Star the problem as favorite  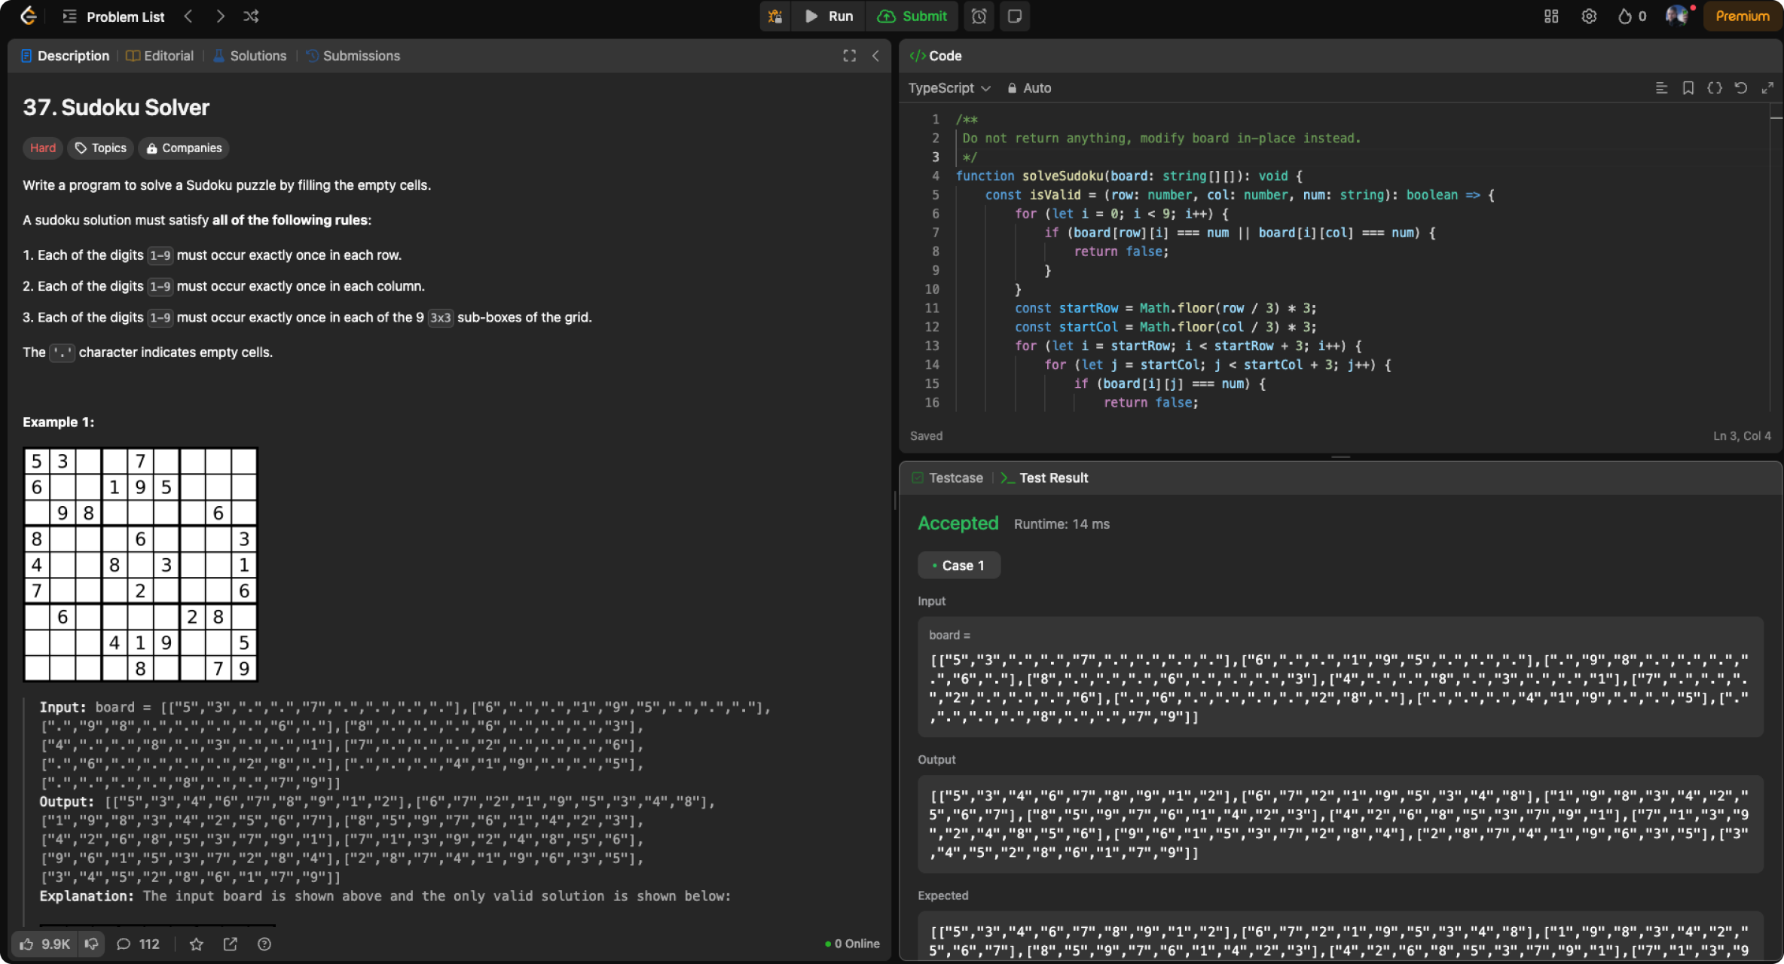[197, 944]
